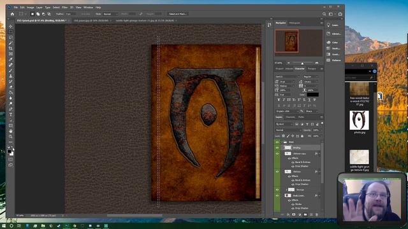Choose Subtract from selection mode icon

tap(43, 14)
